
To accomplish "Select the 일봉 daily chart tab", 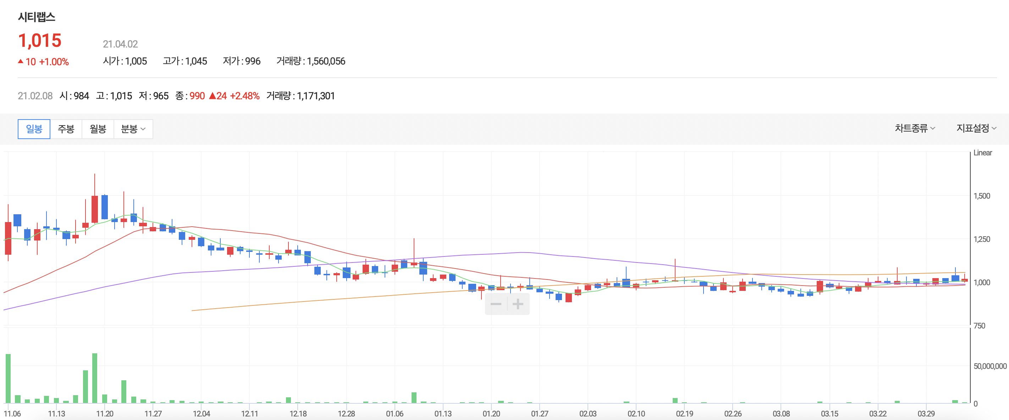I will (34, 129).
